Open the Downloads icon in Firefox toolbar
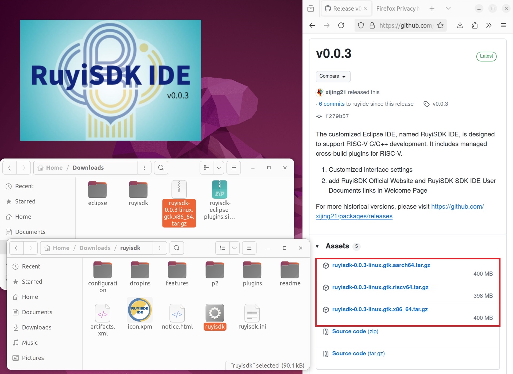The image size is (513, 374). click(460, 25)
